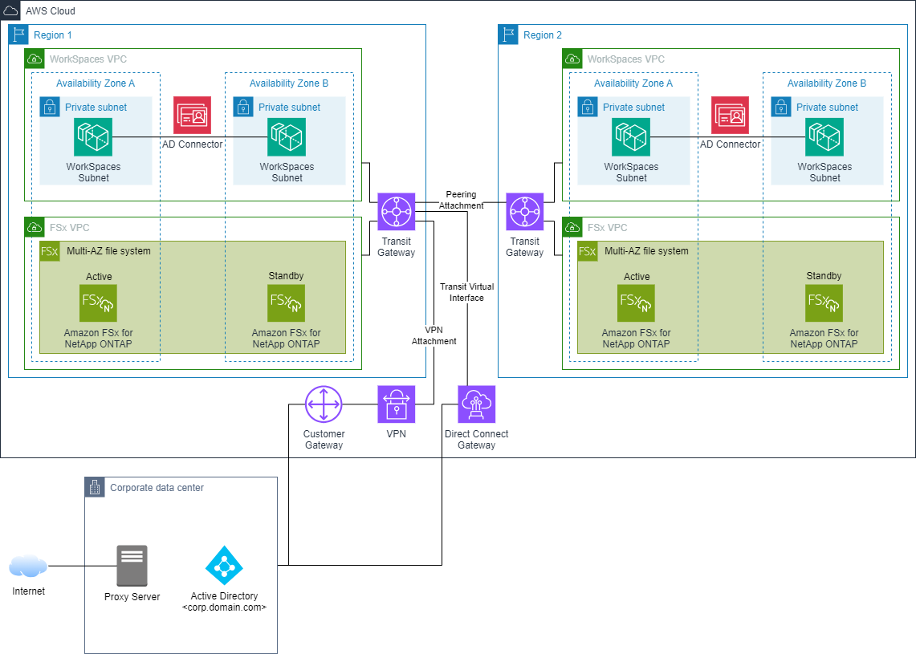Image resolution: width=916 pixels, height=654 pixels.
Task: Click Region 1 Zone A WorkSpaces Subnet icon
Action: coord(93,137)
